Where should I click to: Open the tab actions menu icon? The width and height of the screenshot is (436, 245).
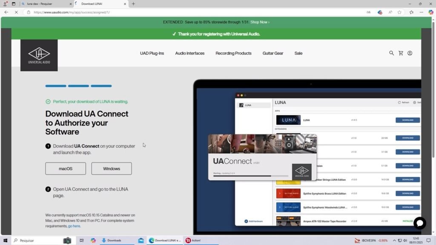(13, 4)
